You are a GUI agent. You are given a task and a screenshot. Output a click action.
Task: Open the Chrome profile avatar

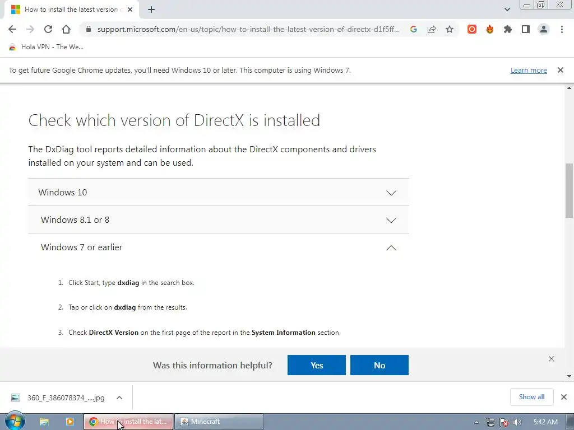544,29
